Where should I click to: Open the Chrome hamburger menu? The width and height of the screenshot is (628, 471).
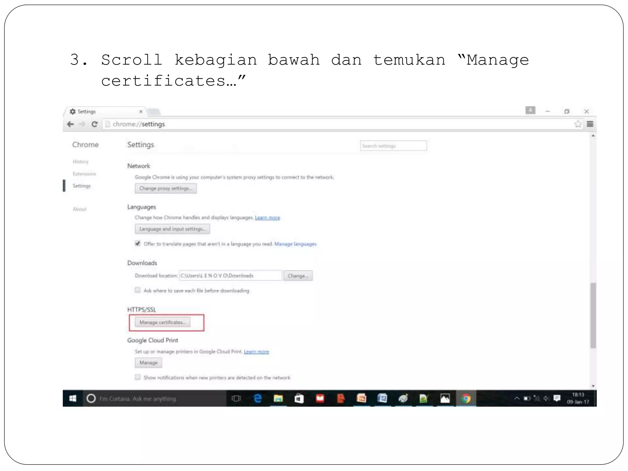click(590, 124)
